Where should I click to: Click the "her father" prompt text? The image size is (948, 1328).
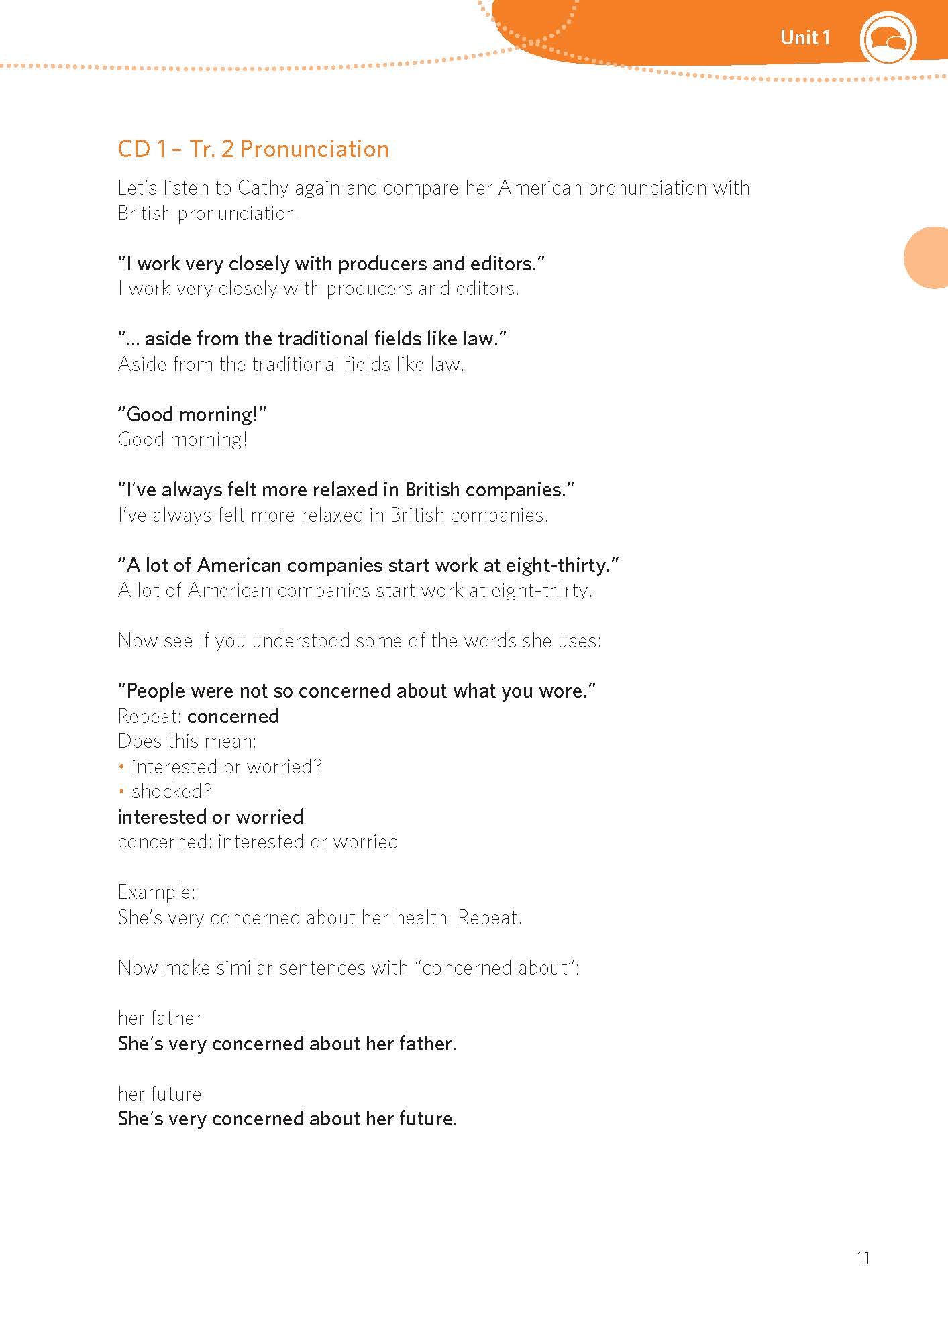click(159, 1018)
